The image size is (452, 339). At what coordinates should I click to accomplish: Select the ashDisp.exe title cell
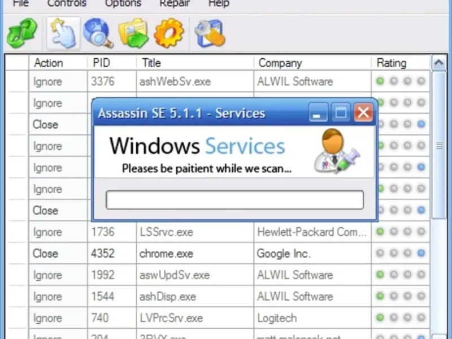195,296
